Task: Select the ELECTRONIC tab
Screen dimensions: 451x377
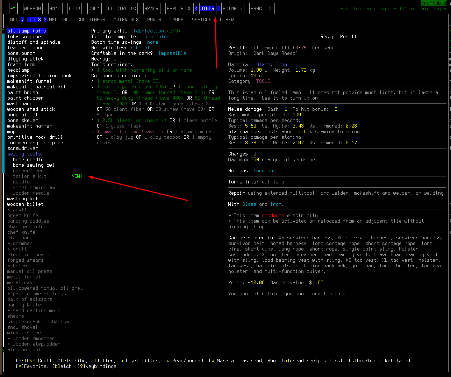Action: tap(122, 8)
